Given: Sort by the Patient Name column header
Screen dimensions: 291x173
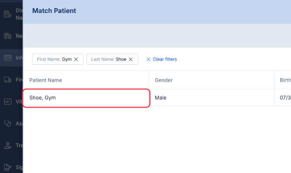Looking at the screenshot, I should click(45, 80).
